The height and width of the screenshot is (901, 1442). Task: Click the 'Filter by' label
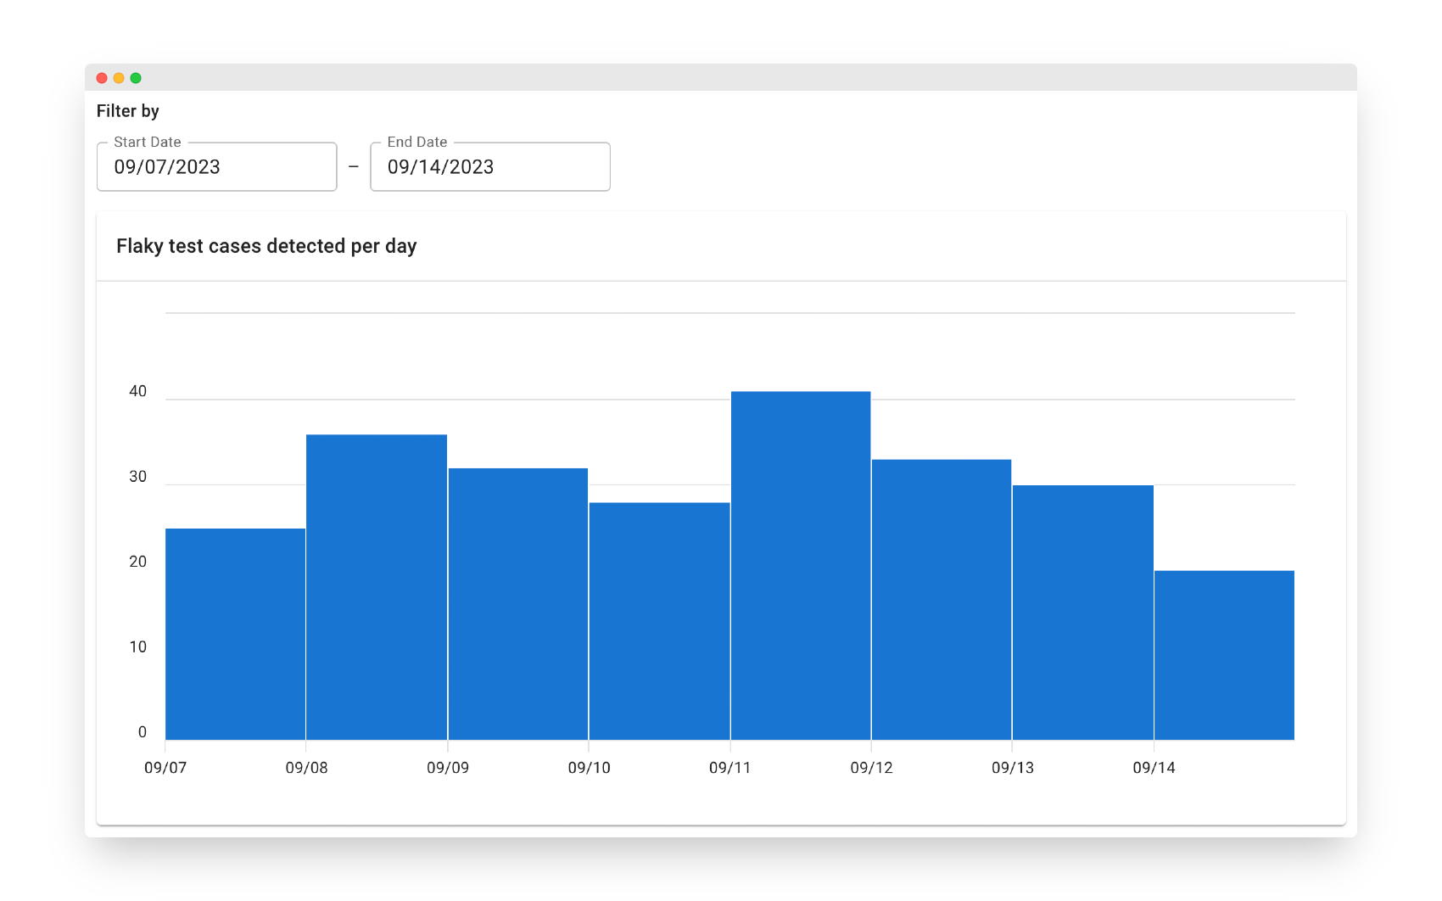127,111
